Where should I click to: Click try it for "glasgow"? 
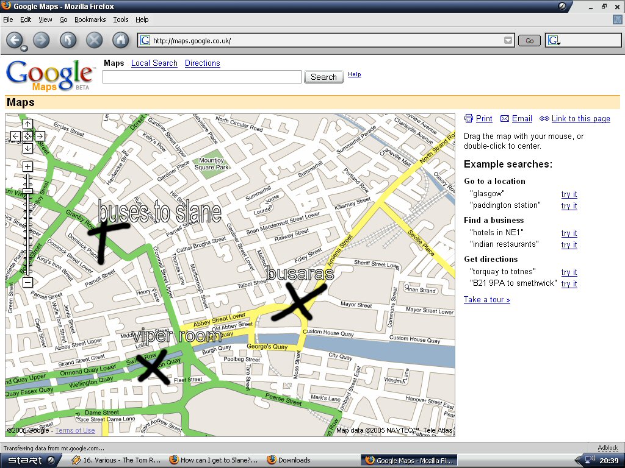(x=569, y=194)
